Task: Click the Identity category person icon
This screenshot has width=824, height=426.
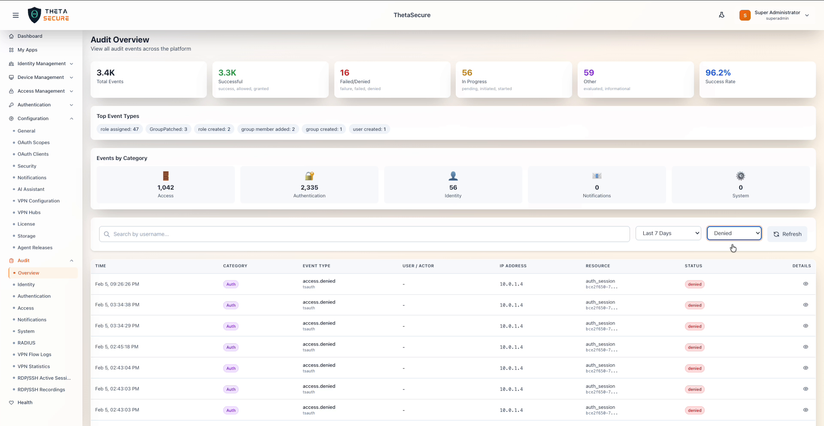Action: (x=453, y=176)
